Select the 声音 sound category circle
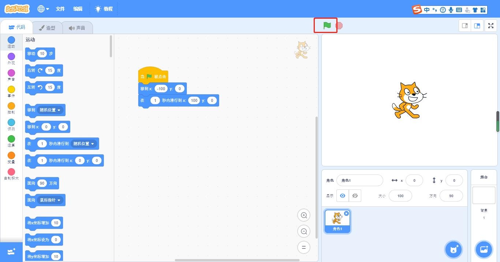The width and height of the screenshot is (500, 262). click(x=11, y=73)
